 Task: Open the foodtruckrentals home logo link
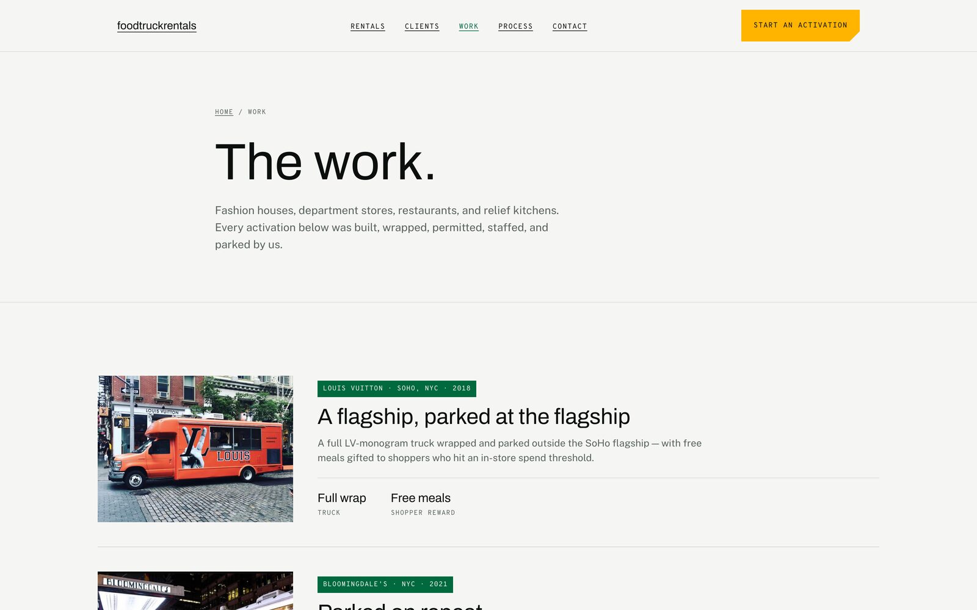[156, 26]
